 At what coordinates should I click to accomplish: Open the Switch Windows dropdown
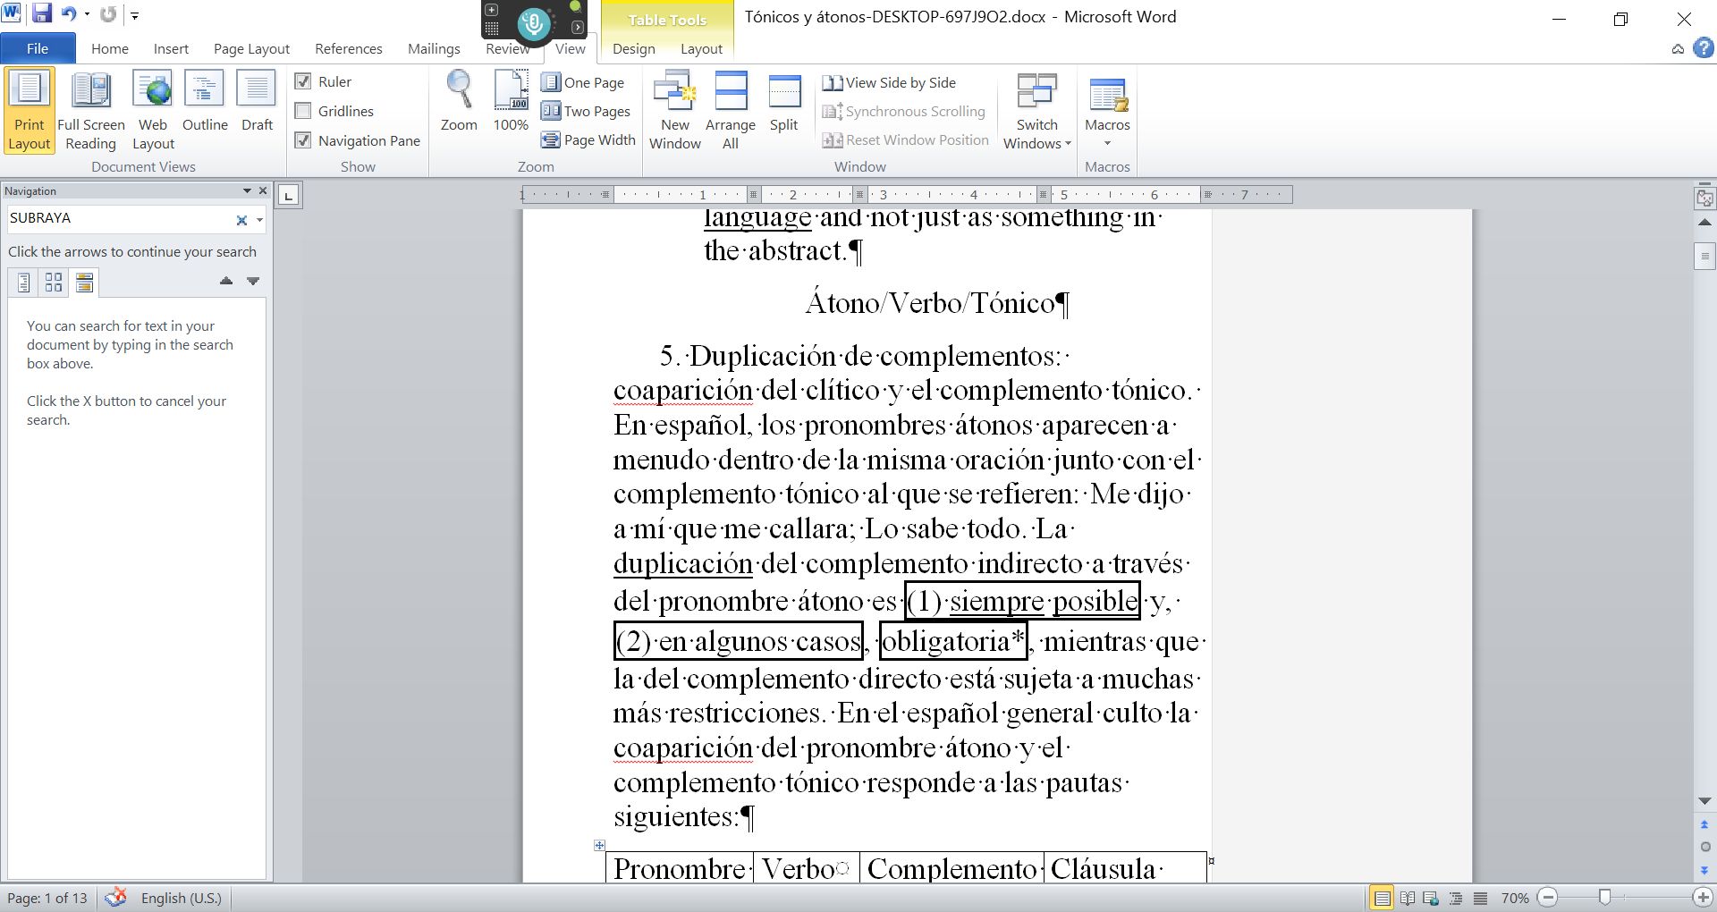click(1037, 111)
